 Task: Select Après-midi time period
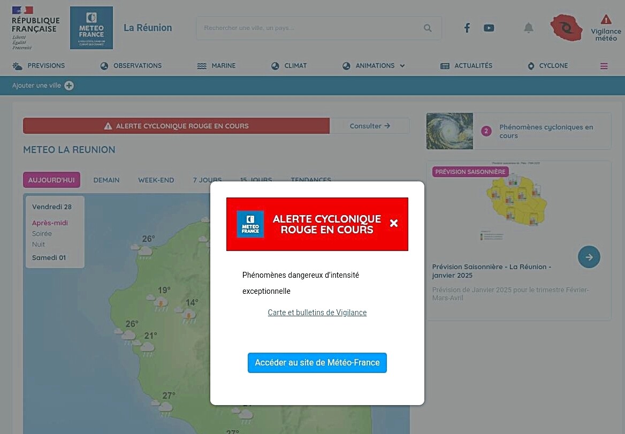click(50, 223)
